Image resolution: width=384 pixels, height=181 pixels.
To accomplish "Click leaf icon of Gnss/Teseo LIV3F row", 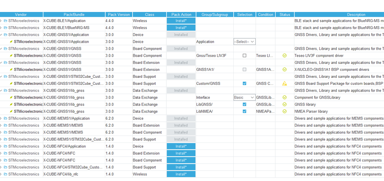I will coord(11,56).
